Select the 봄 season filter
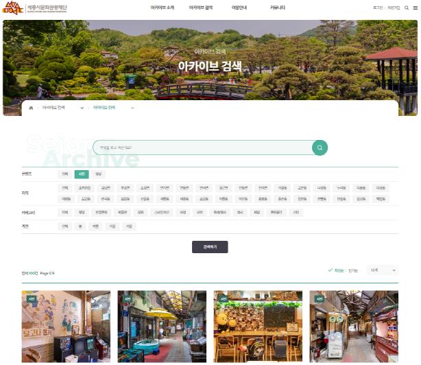Screen dimensions: 421x365 (80, 226)
